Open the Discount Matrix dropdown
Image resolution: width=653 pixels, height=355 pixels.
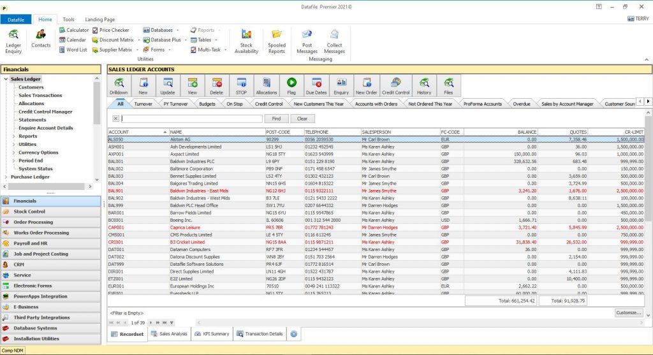pos(138,40)
